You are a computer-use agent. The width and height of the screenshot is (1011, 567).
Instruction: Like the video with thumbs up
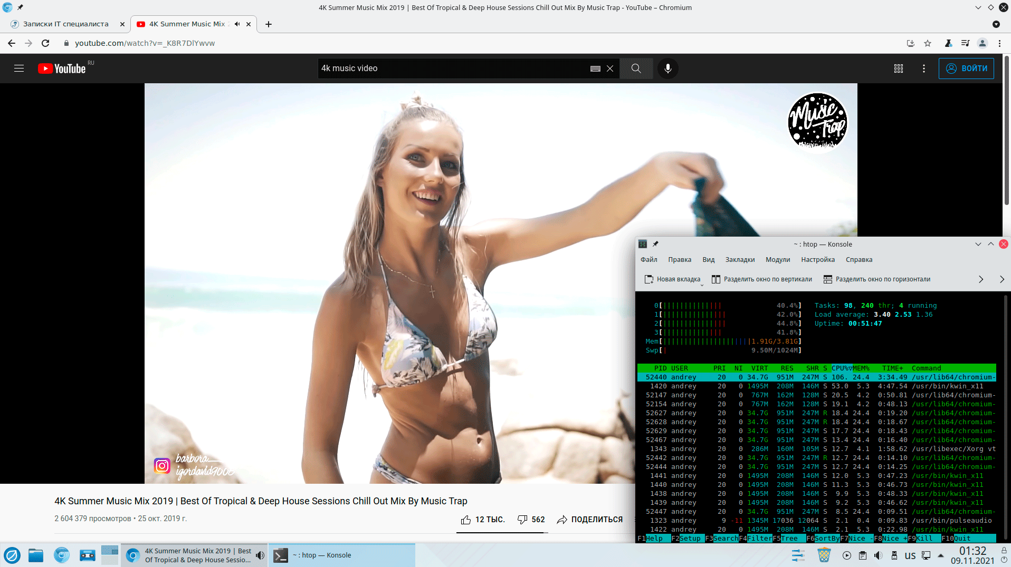tap(482, 520)
